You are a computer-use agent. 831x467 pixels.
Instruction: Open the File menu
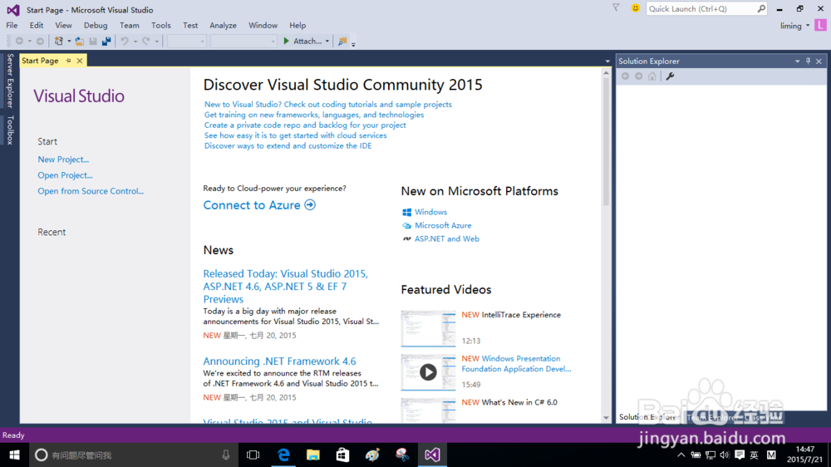pyautogui.click(x=12, y=26)
